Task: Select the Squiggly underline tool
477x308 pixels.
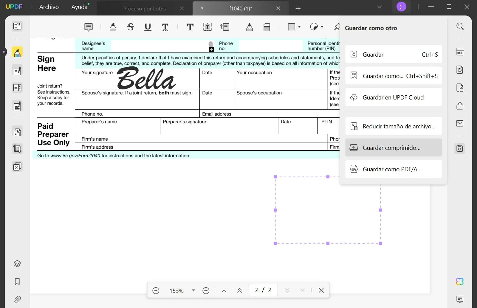Action: [x=165, y=27]
